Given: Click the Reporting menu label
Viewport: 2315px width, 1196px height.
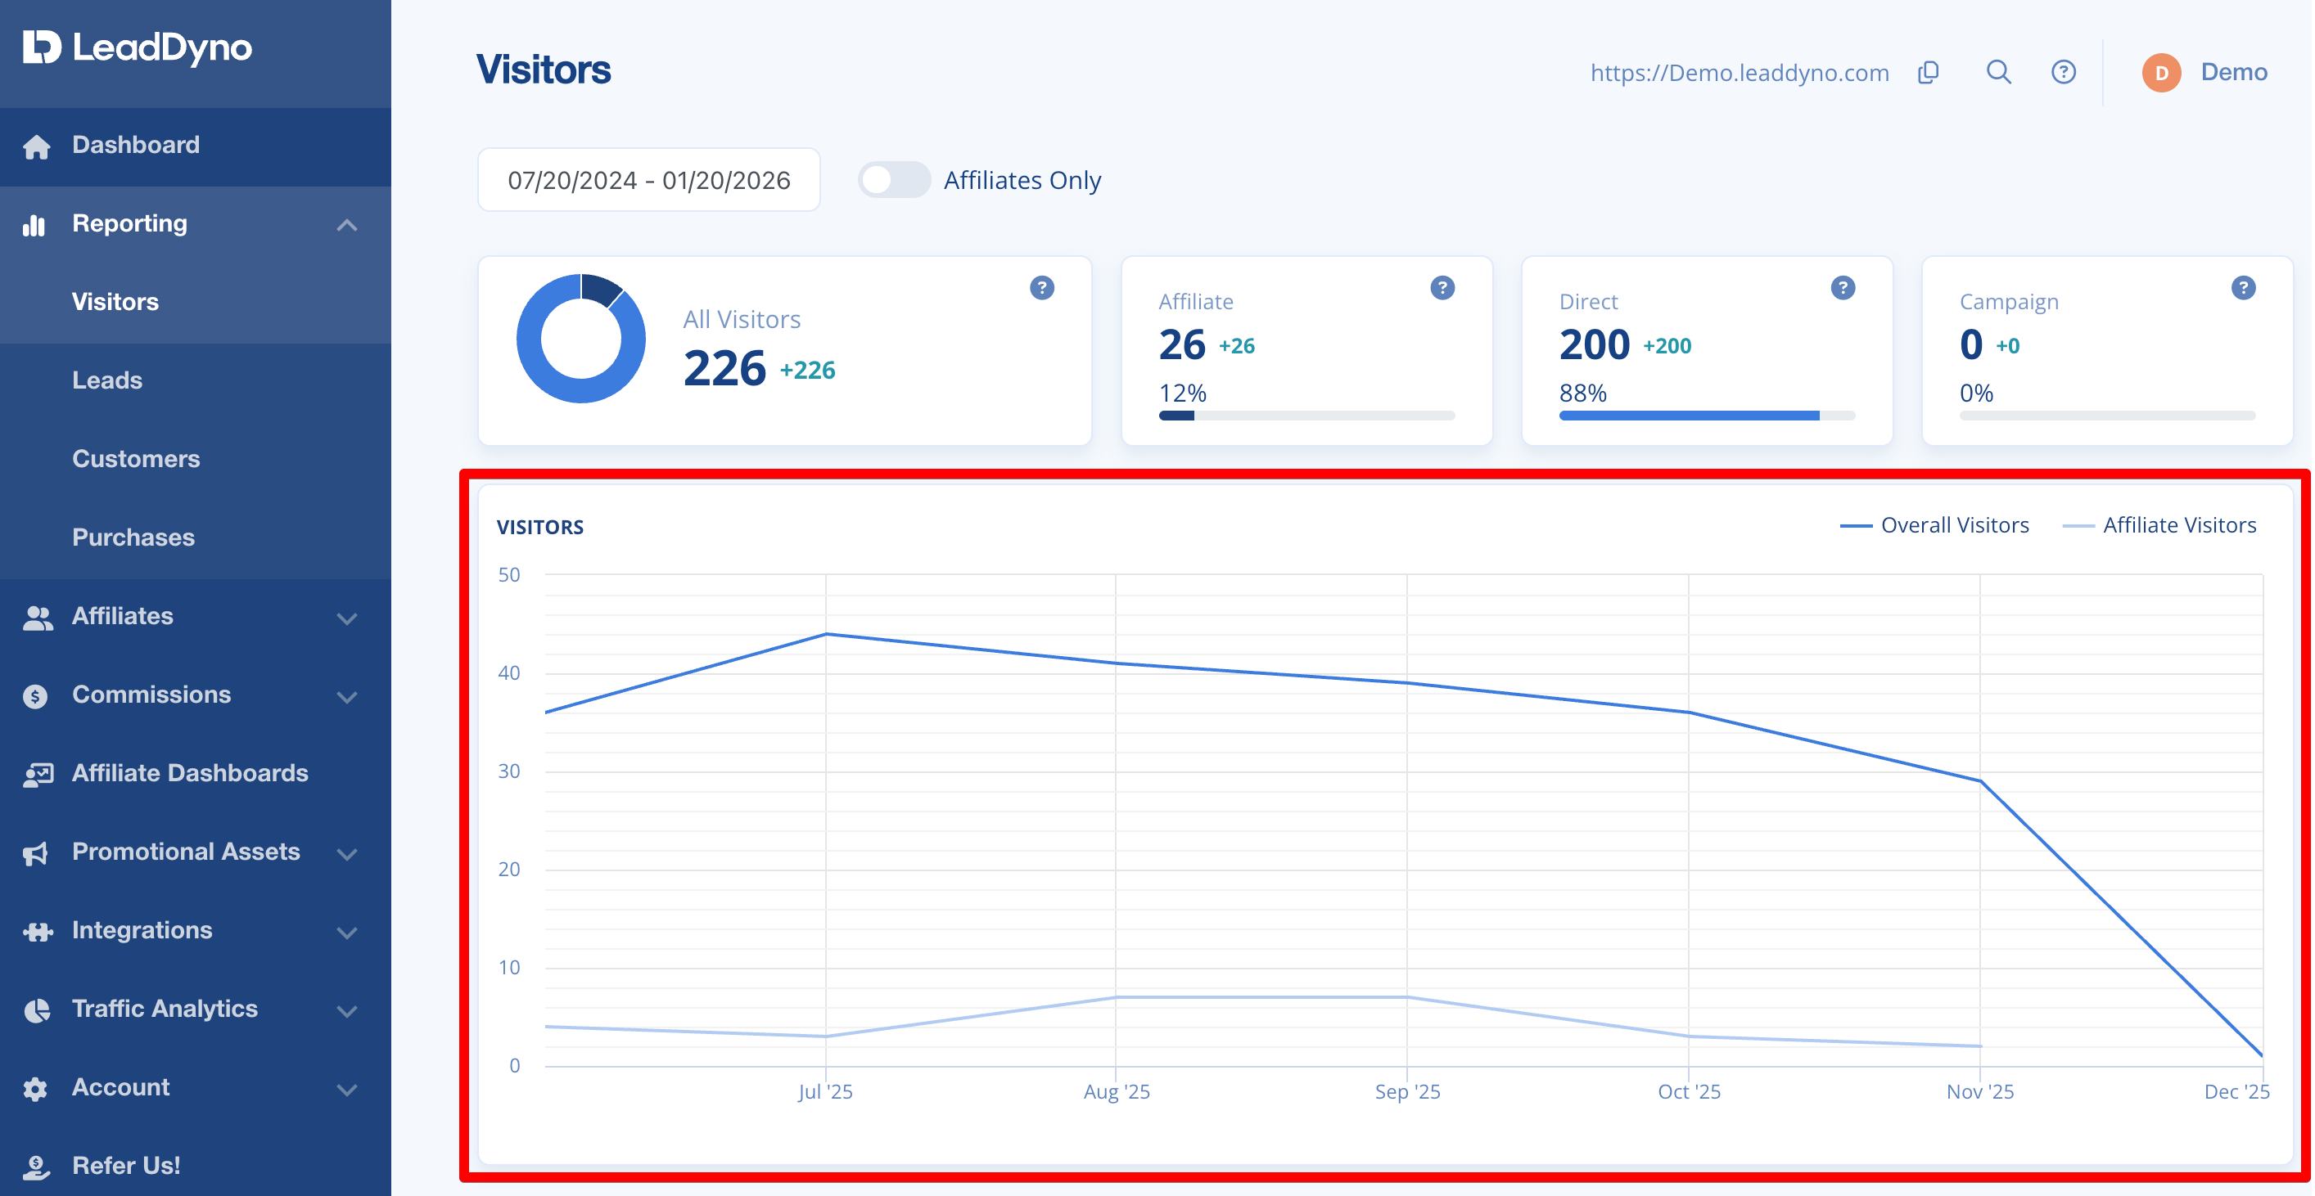Looking at the screenshot, I should [x=129, y=223].
